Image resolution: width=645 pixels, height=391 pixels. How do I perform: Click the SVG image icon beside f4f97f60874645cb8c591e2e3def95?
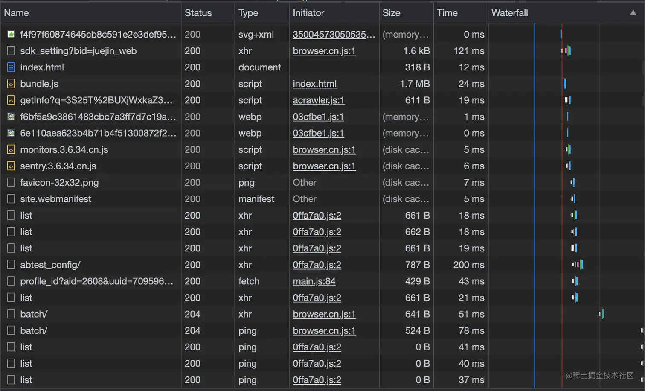[11, 34]
